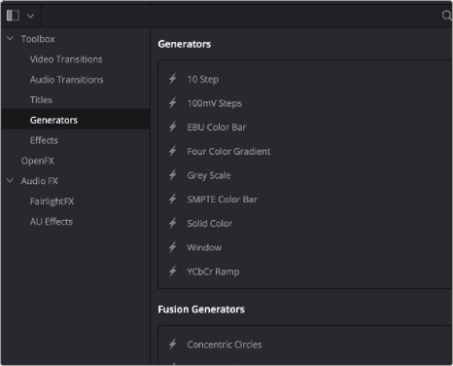The width and height of the screenshot is (453, 366).
Task: Select the Titles category
Action: [41, 99]
